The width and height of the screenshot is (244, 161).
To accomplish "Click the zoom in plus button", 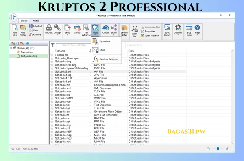I will pyautogui.click(x=227, y=149).
